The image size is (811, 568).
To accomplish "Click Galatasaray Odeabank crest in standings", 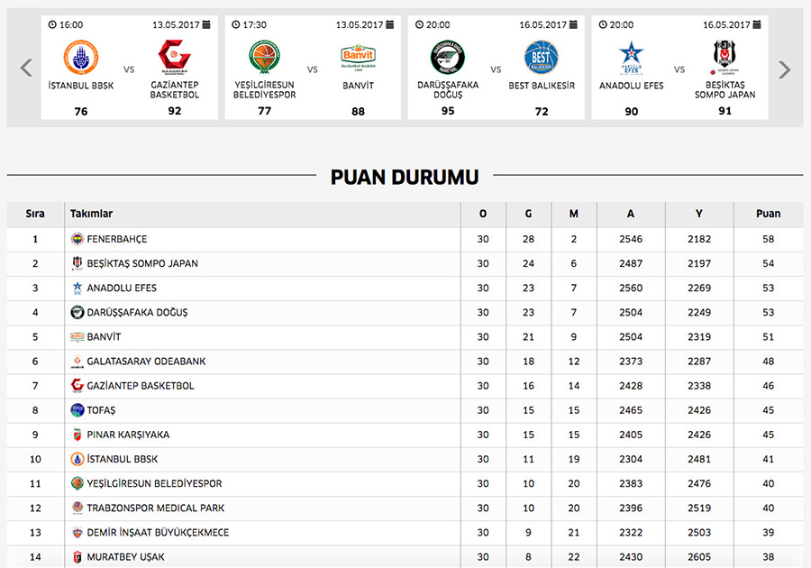I will (x=77, y=361).
